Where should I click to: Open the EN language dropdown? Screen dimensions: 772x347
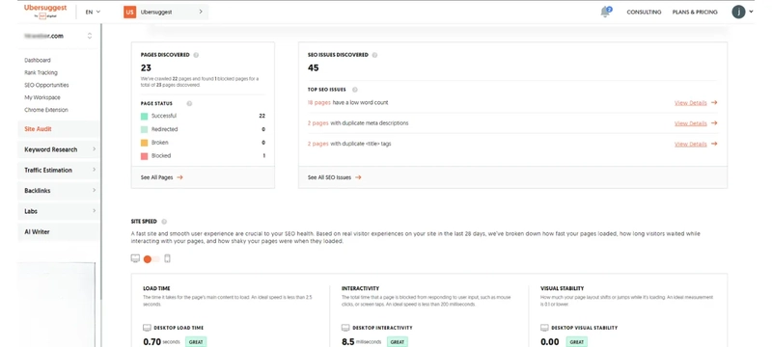click(93, 12)
